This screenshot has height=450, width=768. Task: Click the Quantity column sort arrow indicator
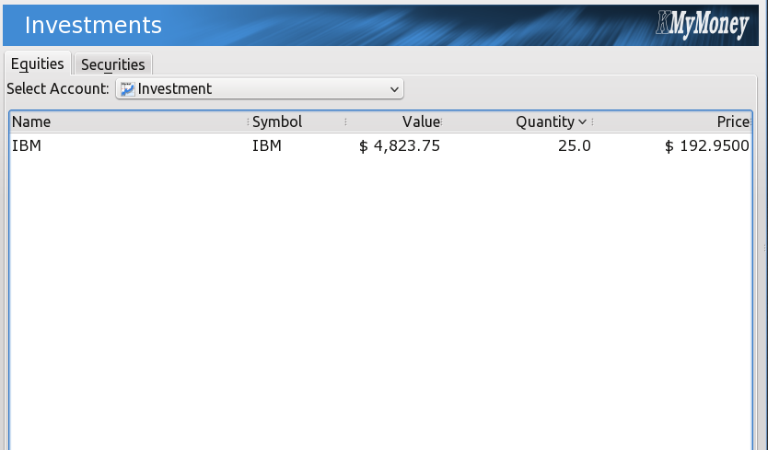(x=582, y=121)
